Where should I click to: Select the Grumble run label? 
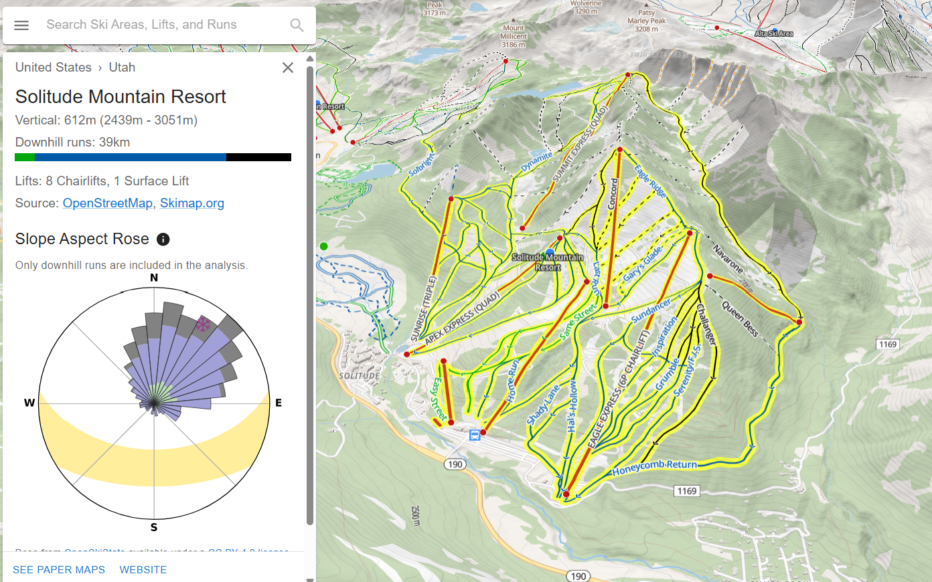tap(667, 375)
